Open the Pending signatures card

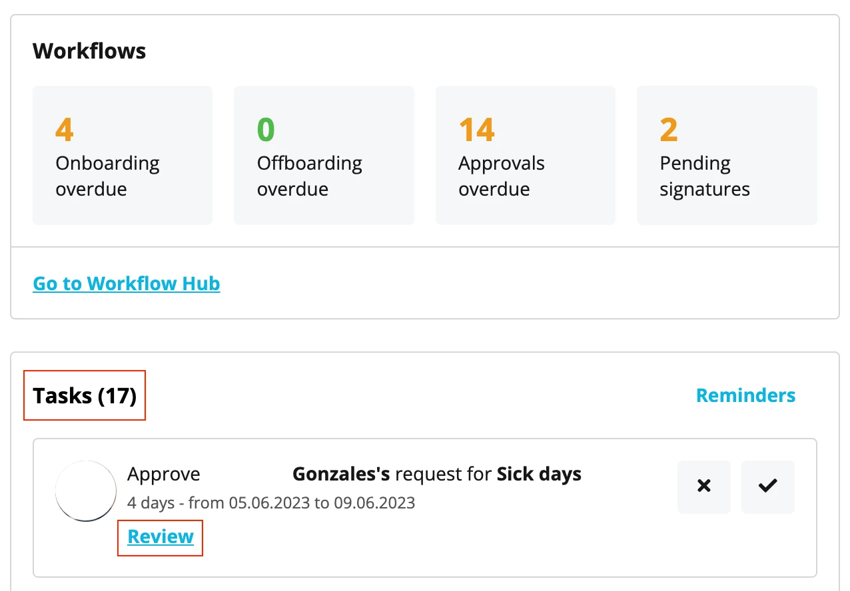(727, 155)
